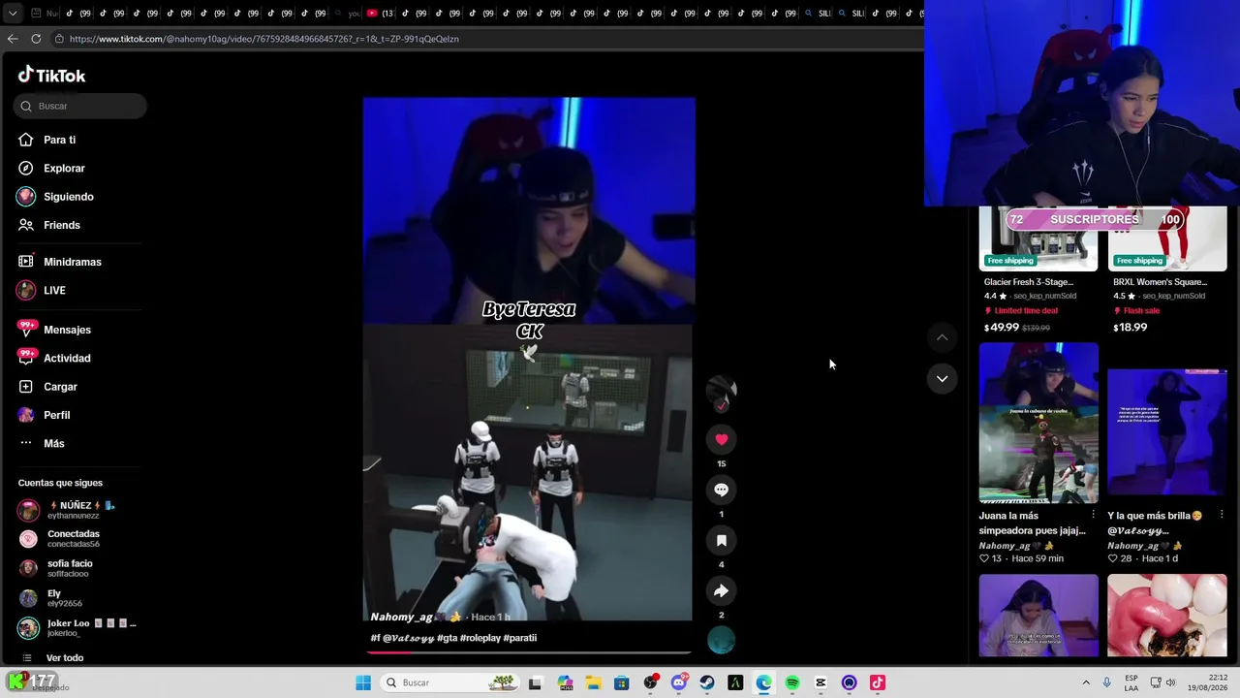This screenshot has width=1240, height=698.
Task: Open the Explorar page
Action: [x=51, y=168]
